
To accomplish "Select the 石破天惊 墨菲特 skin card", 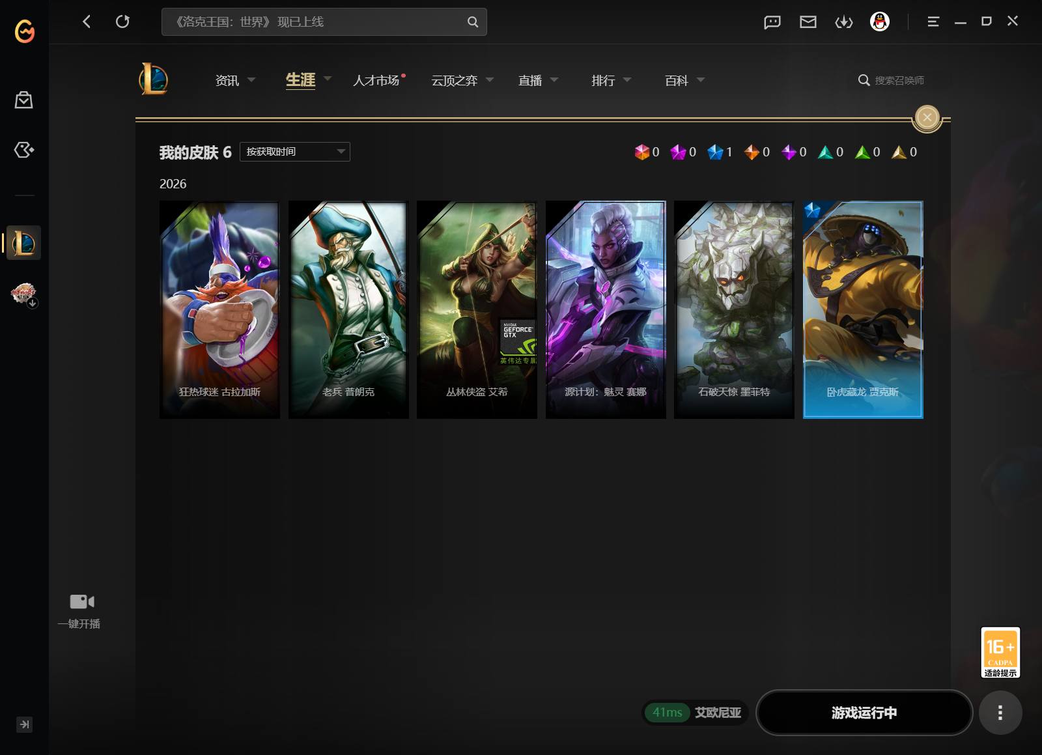I will point(734,309).
